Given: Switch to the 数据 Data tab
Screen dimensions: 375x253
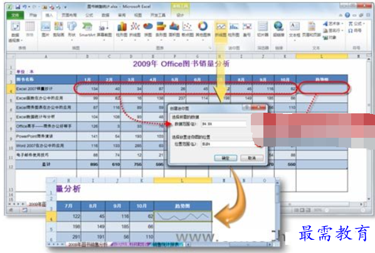Looking at the screenshot, I should click(x=105, y=15).
